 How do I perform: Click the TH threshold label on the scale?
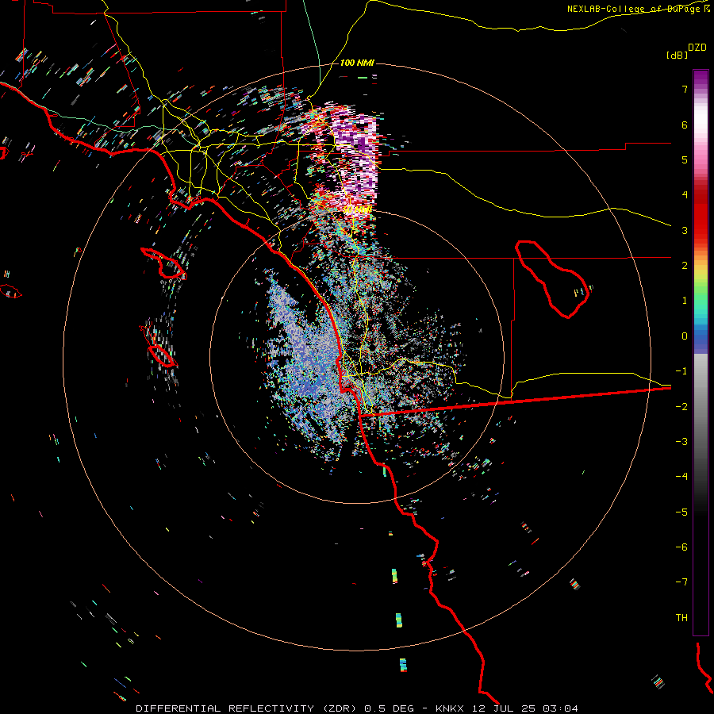[x=681, y=618]
